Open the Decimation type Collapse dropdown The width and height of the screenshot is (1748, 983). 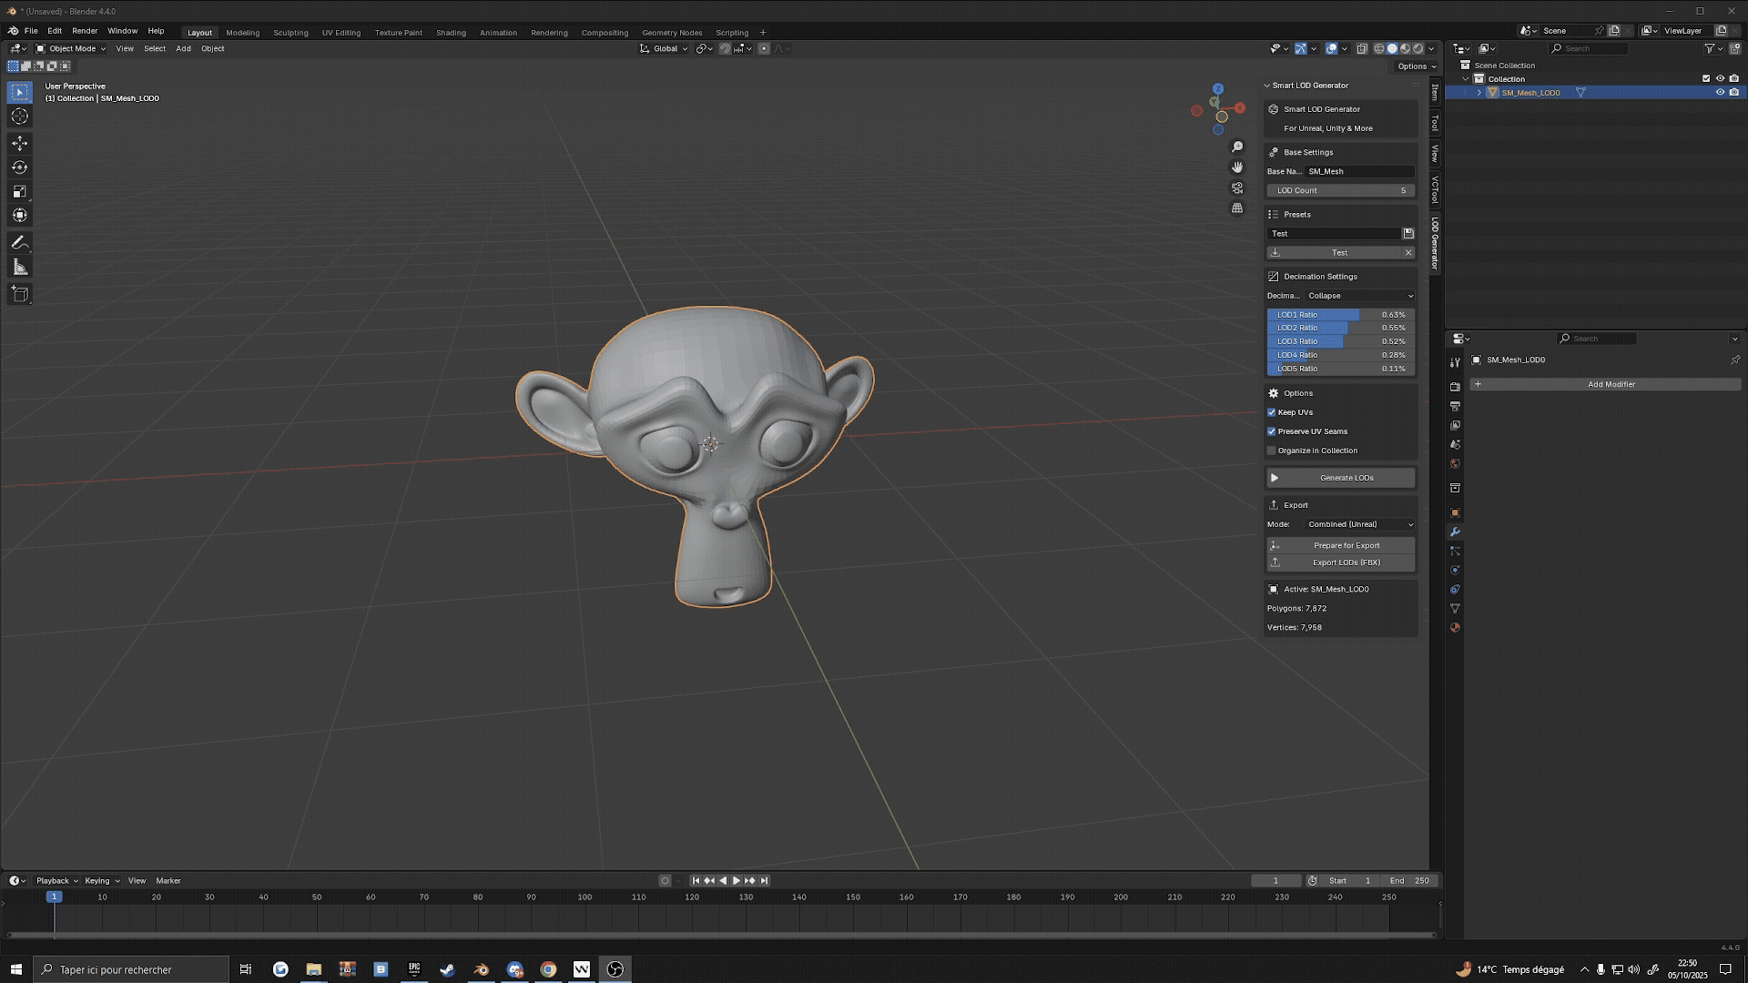1359,296
